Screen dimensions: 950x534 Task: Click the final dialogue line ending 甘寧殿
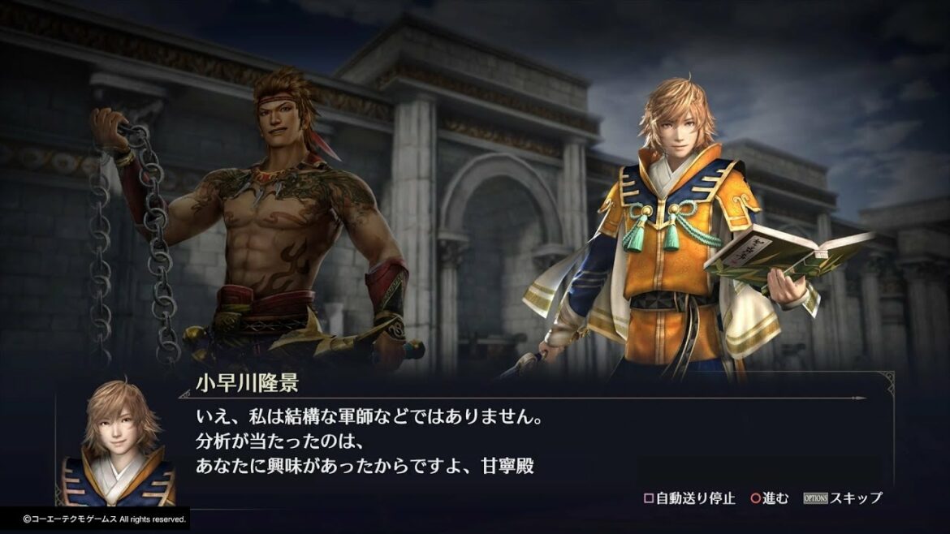tap(365, 466)
